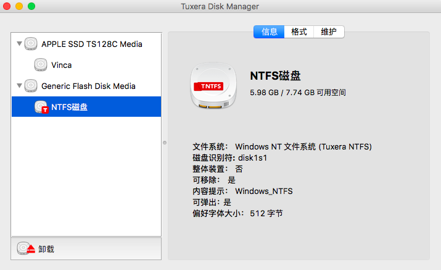Screen dimensions: 441x270
Task: Open the 维护 tab
Action: 329,32
